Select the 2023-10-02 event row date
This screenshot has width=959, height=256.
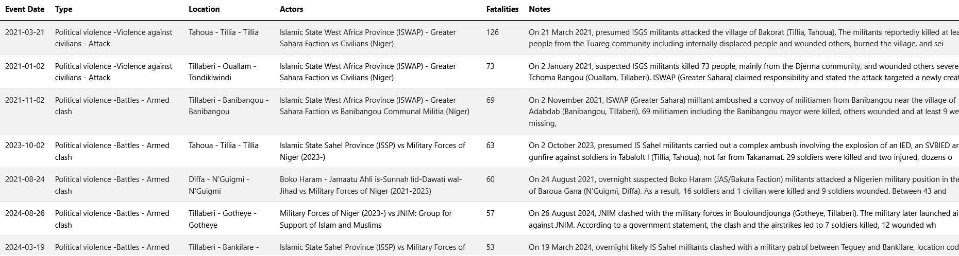25,145
